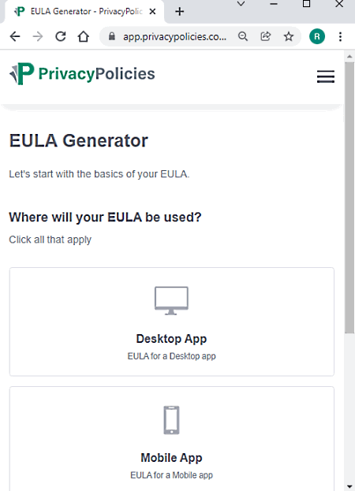Viewport: 355px width, 491px height.
Task: Expand the tab search chevron
Action: coord(241,4)
